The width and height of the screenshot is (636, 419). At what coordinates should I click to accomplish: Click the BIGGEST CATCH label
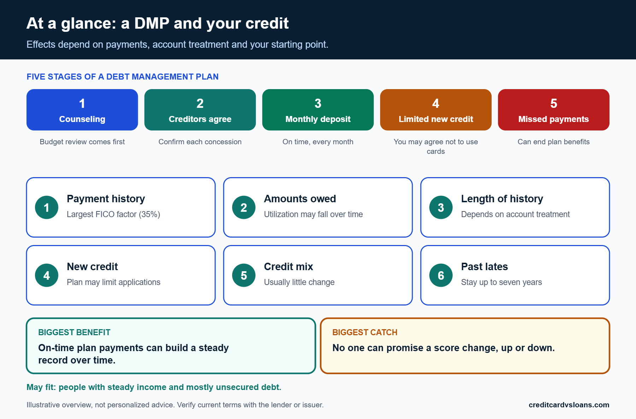coord(365,332)
